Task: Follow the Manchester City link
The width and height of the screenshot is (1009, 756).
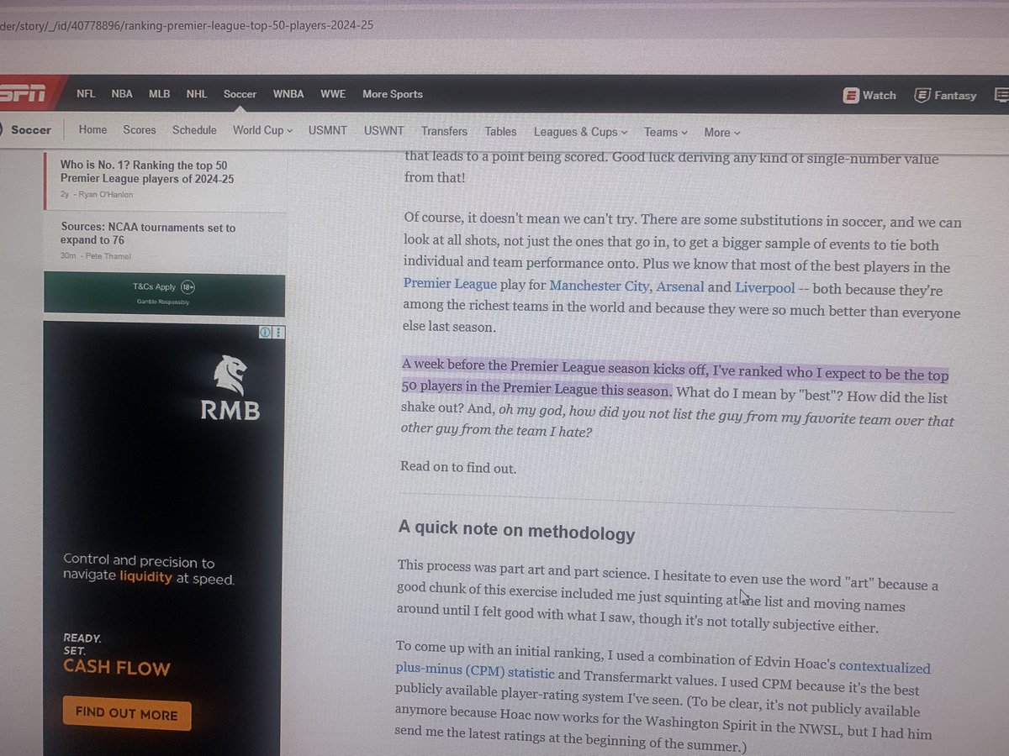Action: (x=598, y=286)
